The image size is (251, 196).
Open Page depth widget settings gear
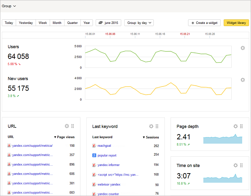236,126
